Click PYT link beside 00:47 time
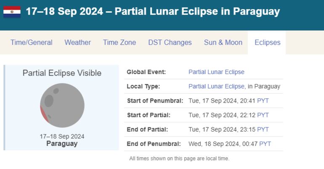This screenshot has height=169, width=324. (265, 144)
